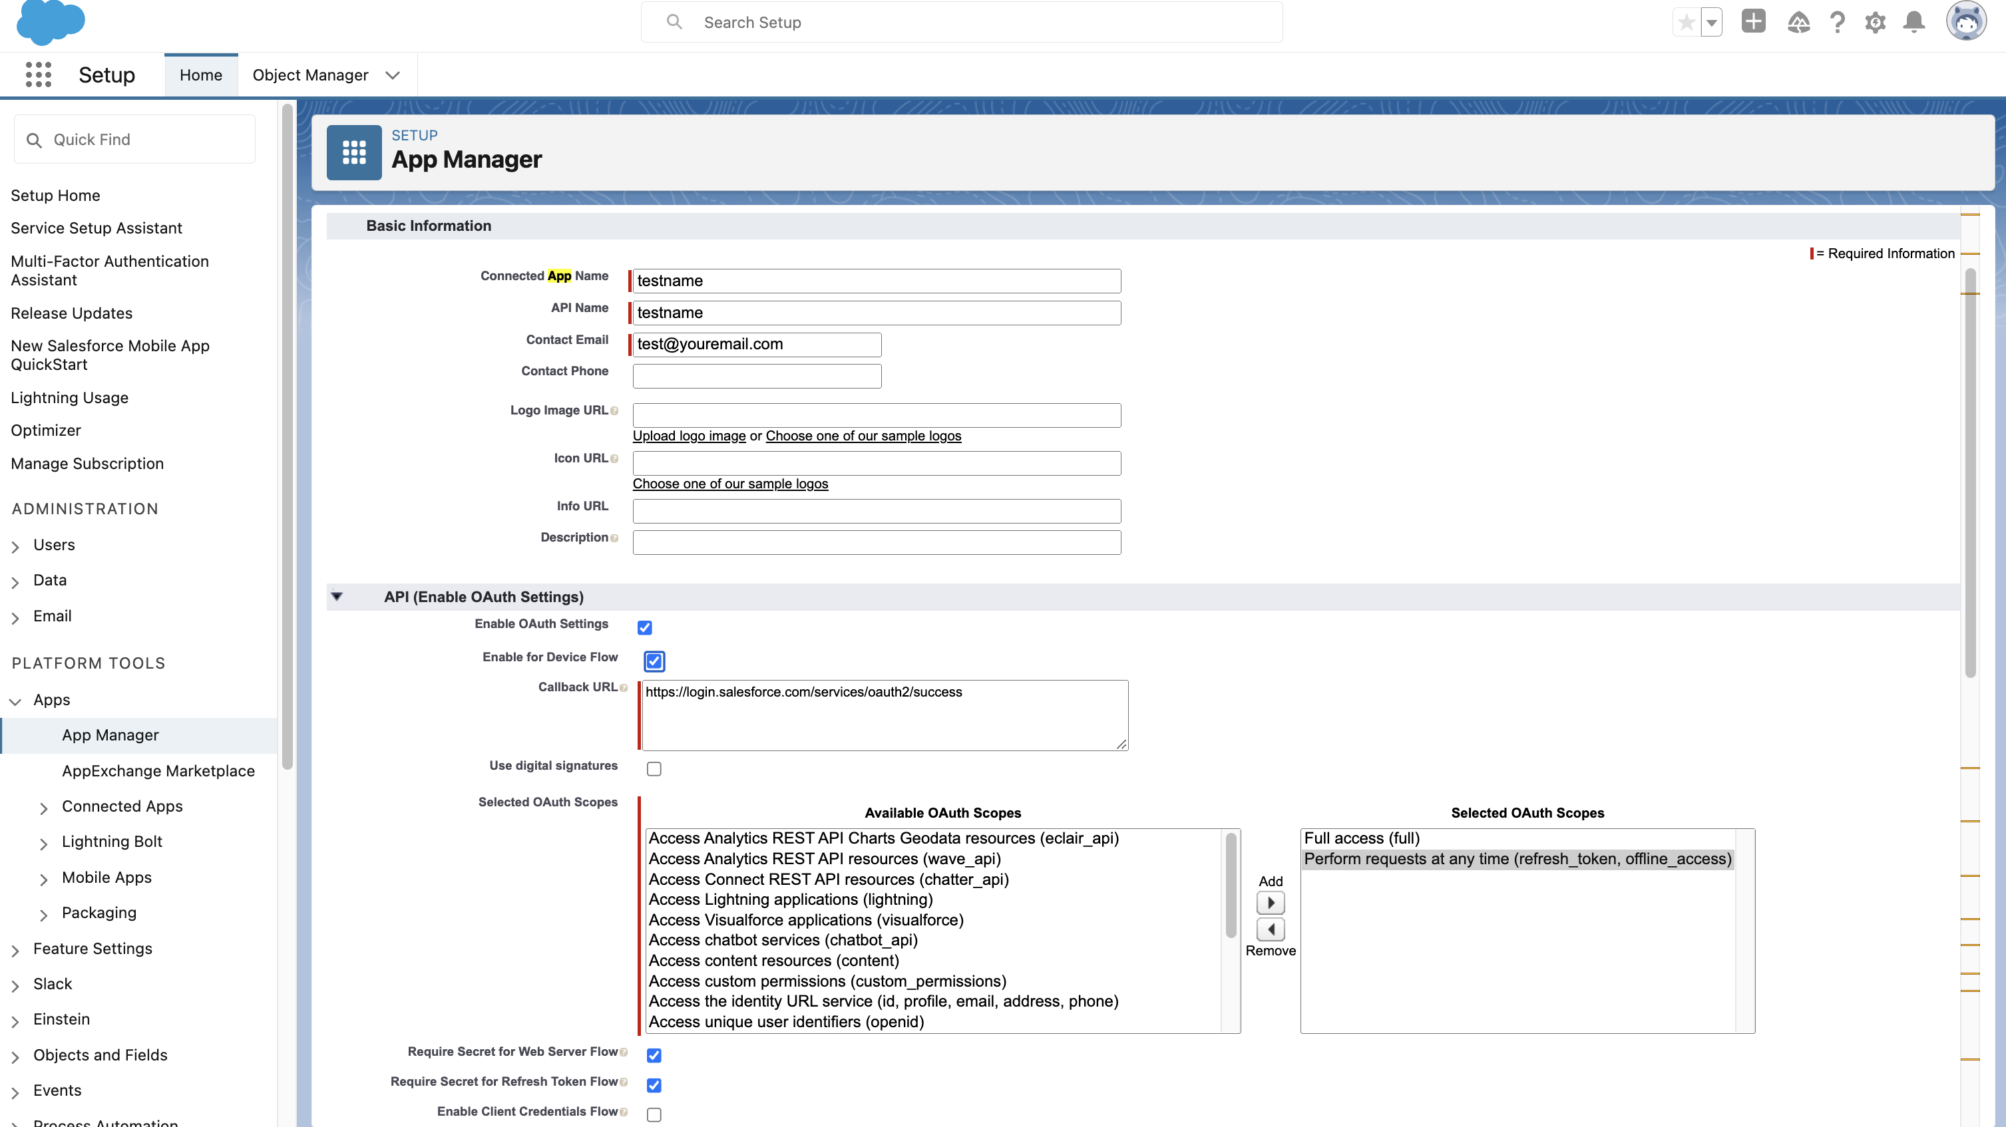Uncheck Enable for Device Flow

654,661
